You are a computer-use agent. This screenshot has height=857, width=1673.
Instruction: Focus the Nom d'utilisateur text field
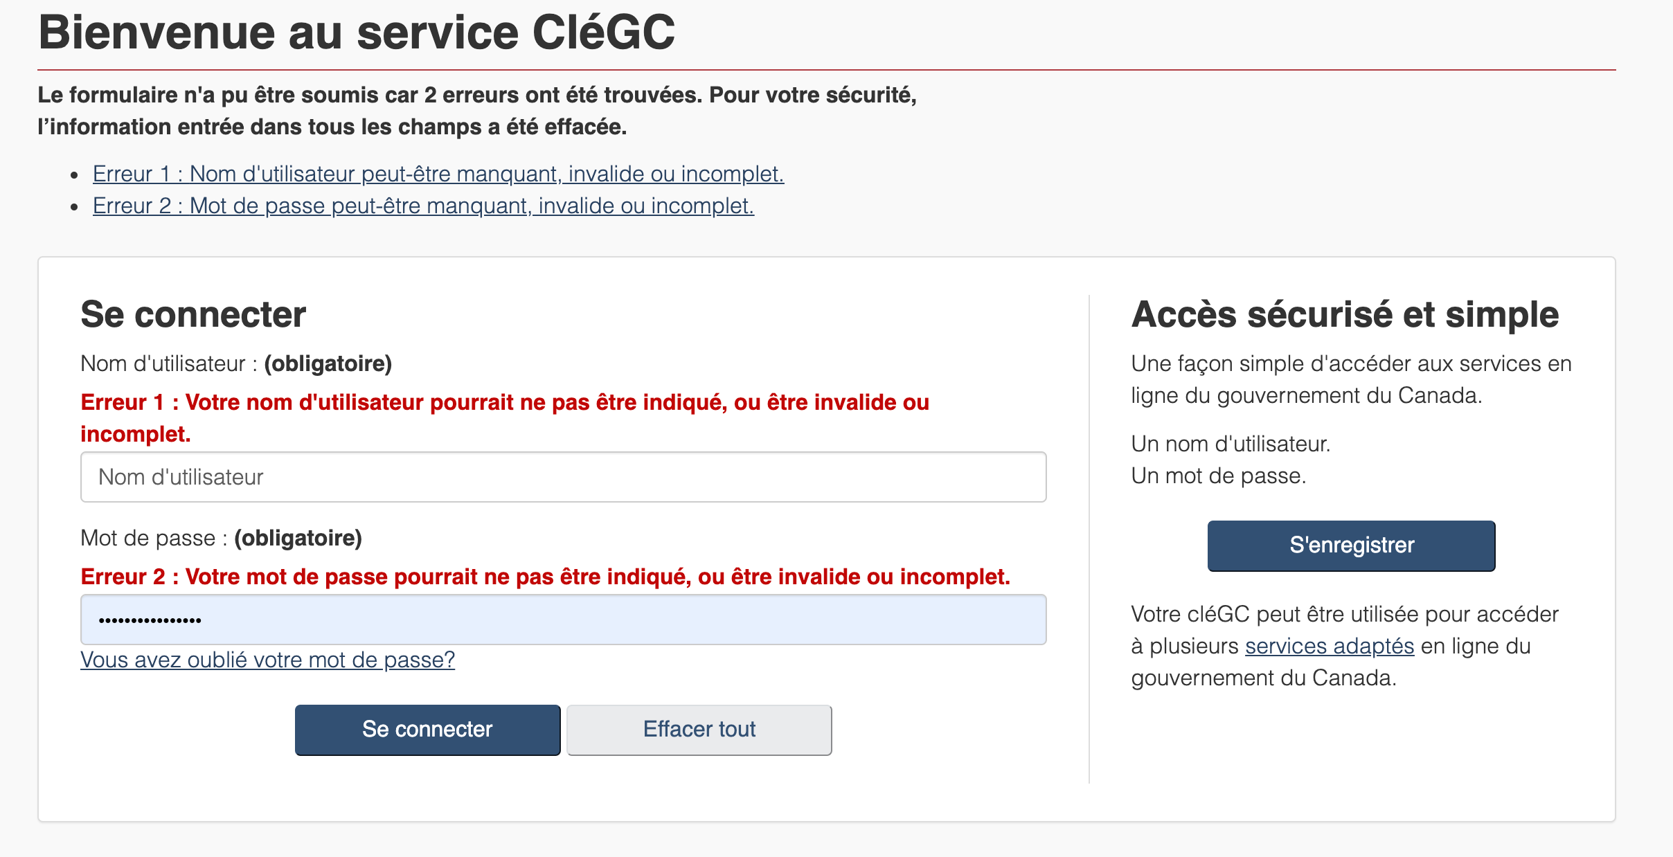pos(563,477)
